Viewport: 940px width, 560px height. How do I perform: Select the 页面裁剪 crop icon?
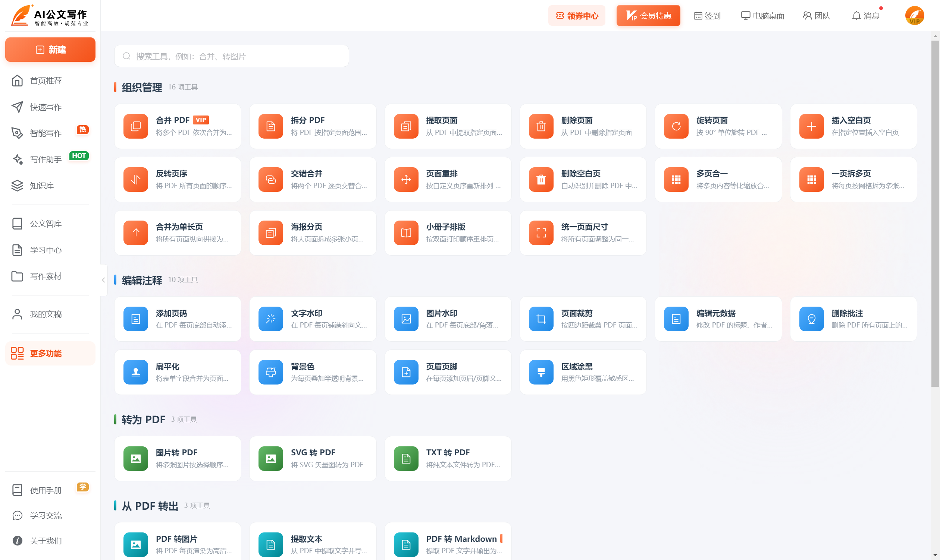tap(541, 319)
